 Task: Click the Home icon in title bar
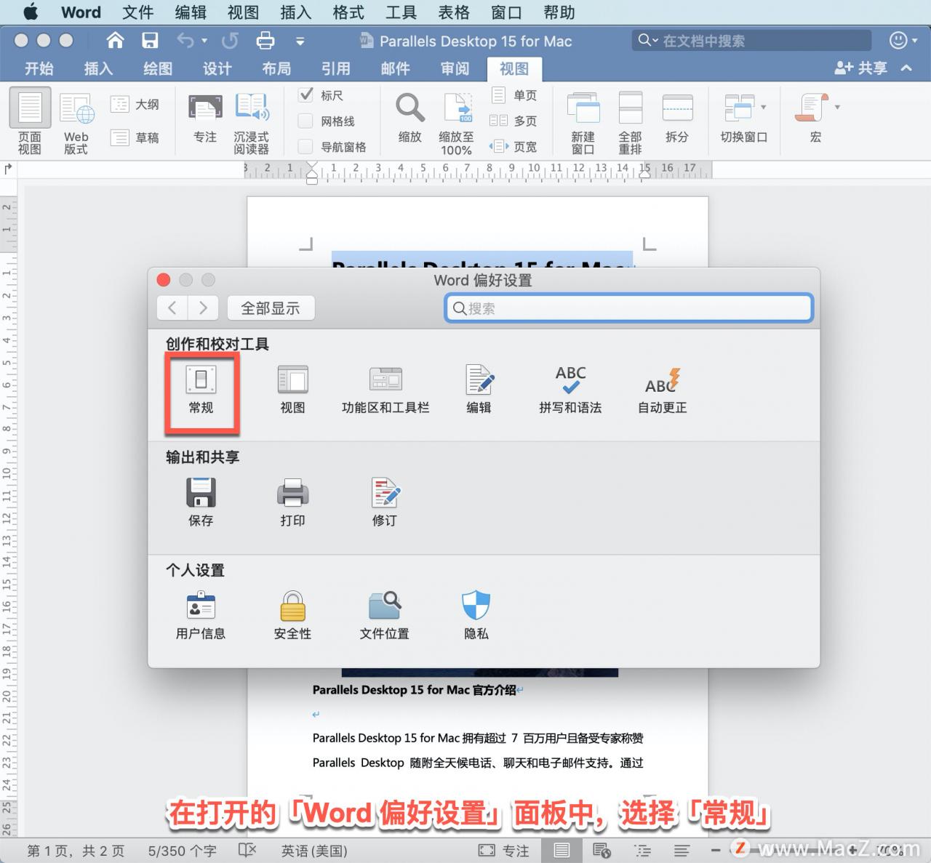pos(115,41)
